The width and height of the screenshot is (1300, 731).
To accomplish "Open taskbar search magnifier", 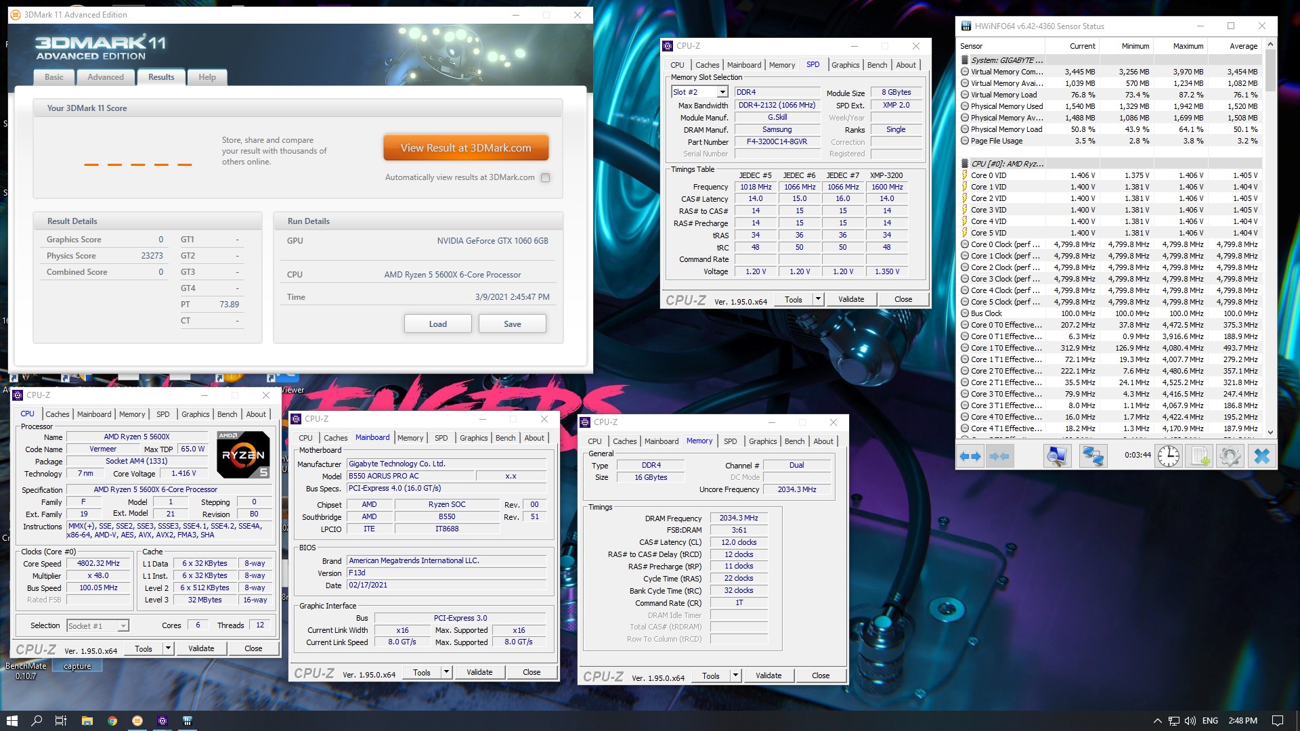I will 37,720.
